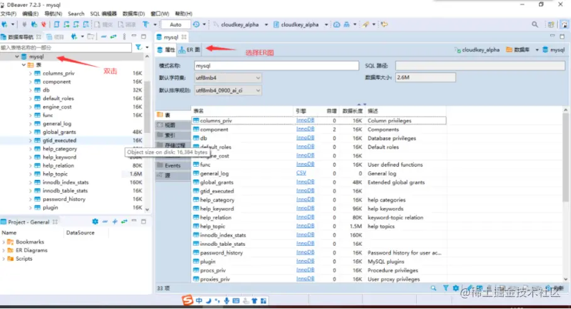Select the Events side tab
The image size is (571, 309).
tap(173, 165)
